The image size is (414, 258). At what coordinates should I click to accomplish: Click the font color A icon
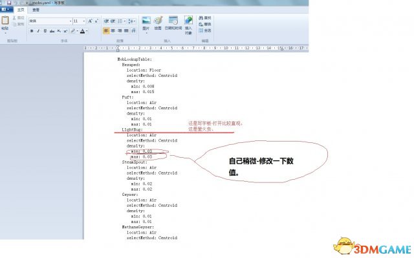pyautogui.click(x=82, y=31)
